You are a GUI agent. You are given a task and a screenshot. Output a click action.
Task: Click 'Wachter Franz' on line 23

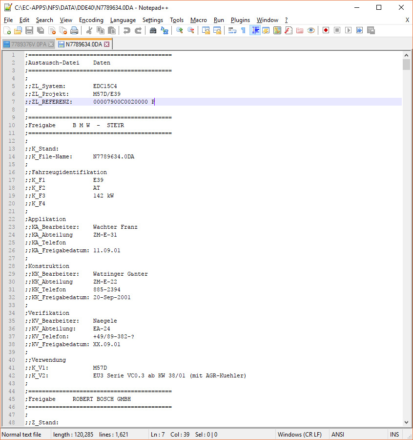tap(115, 227)
